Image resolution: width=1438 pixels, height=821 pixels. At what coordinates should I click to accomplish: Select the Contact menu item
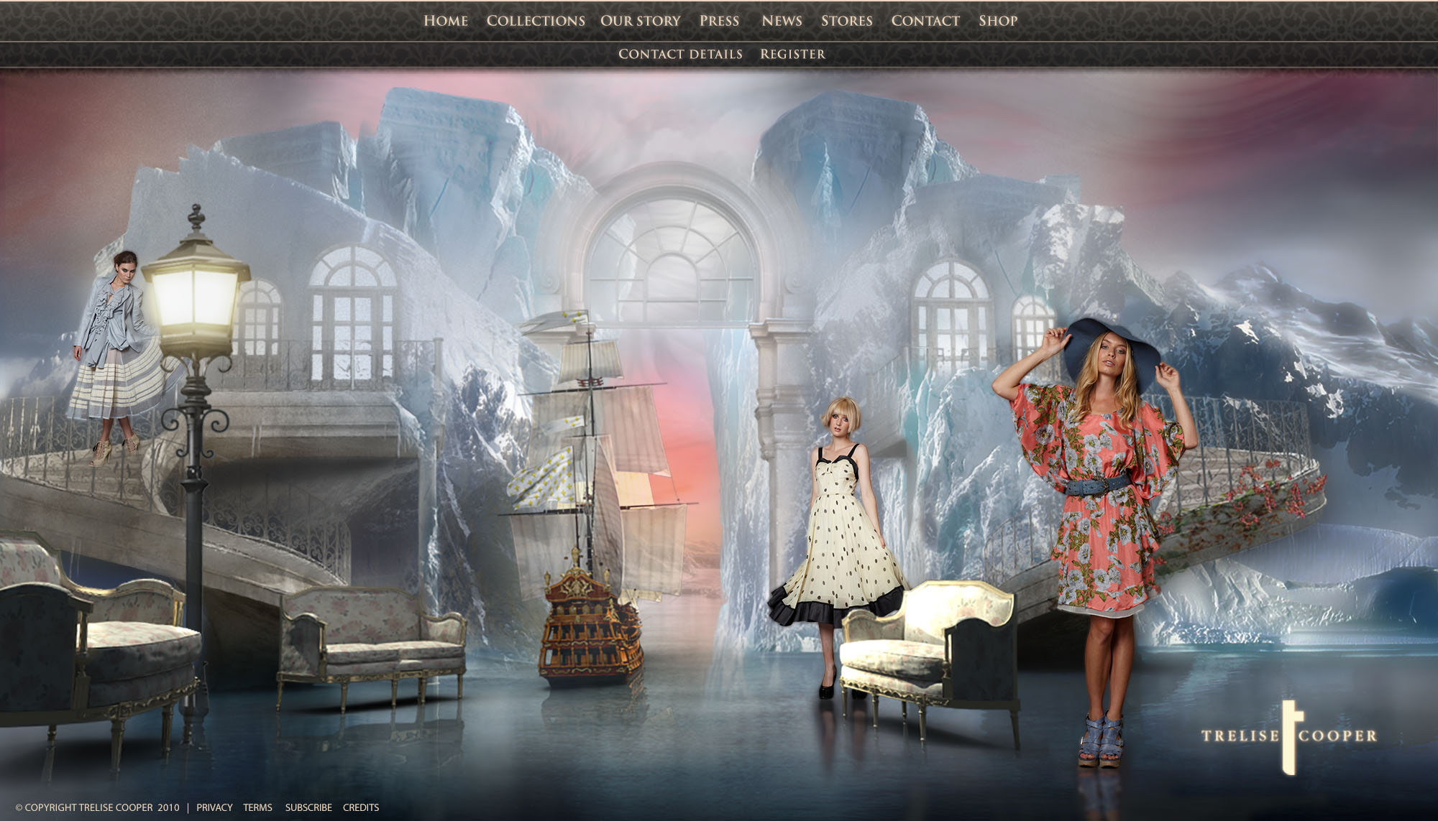(925, 21)
